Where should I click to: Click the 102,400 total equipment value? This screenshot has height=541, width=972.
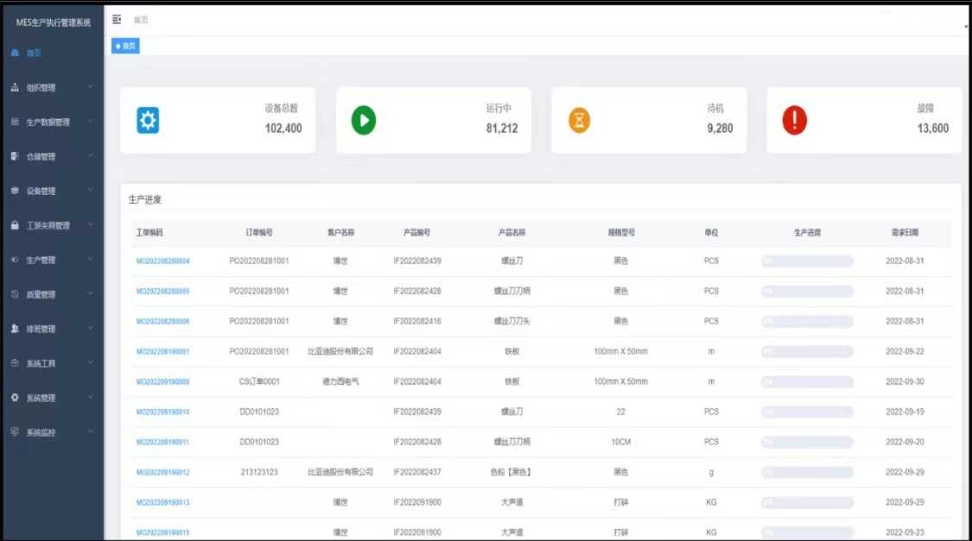pos(283,128)
